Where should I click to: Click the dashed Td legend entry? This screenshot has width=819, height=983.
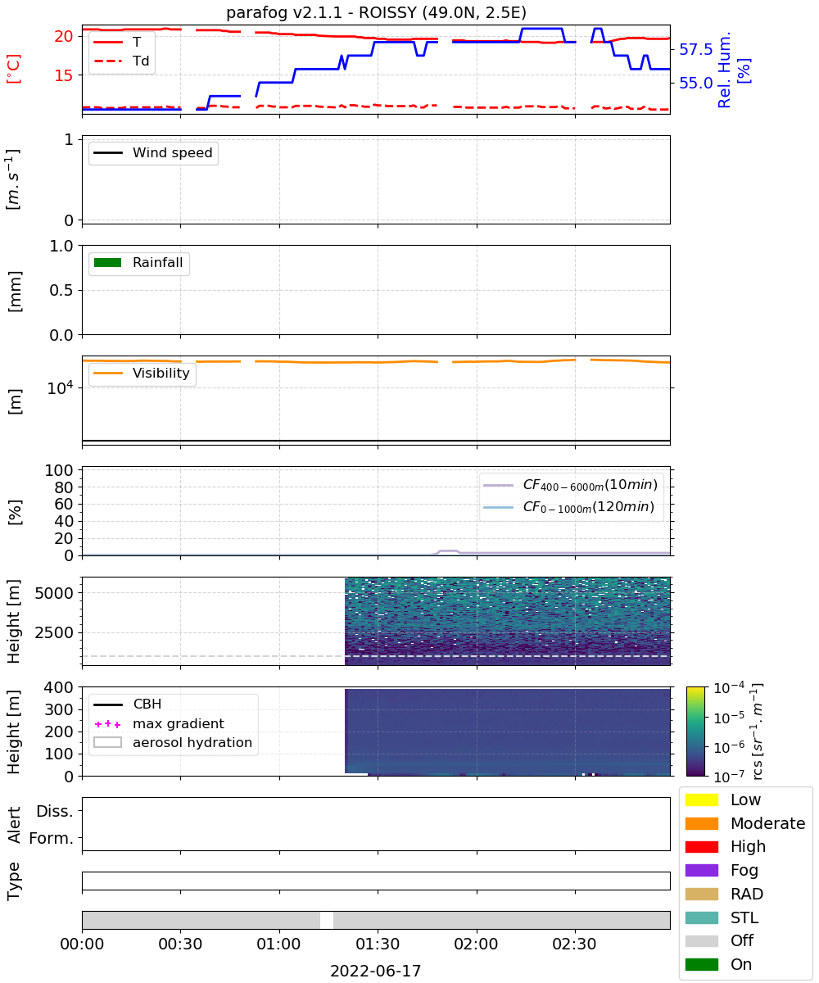click(120, 60)
